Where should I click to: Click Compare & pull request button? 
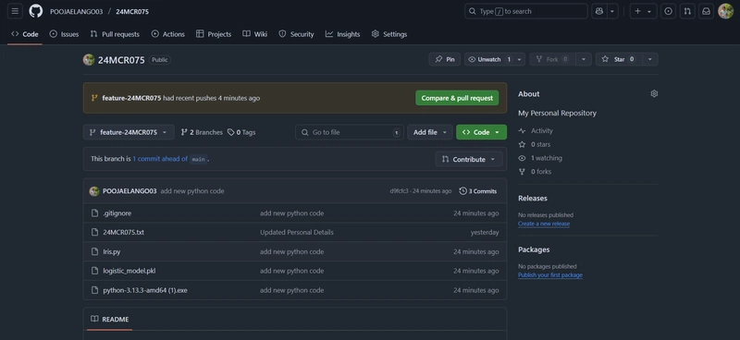pyautogui.click(x=457, y=98)
